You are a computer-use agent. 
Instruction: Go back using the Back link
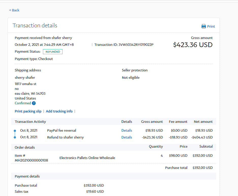pyautogui.click(x=14, y=10)
